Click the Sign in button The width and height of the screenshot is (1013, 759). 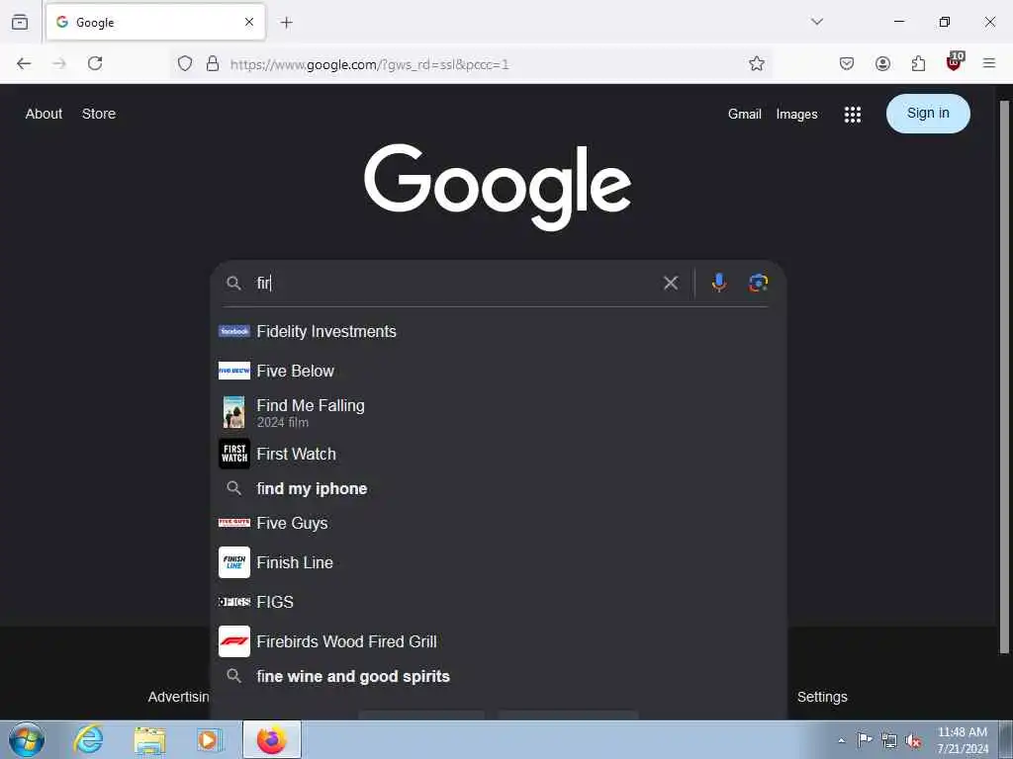point(928,114)
